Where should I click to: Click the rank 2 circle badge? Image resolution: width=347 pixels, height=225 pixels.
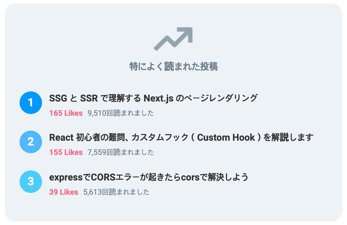point(31,142)
